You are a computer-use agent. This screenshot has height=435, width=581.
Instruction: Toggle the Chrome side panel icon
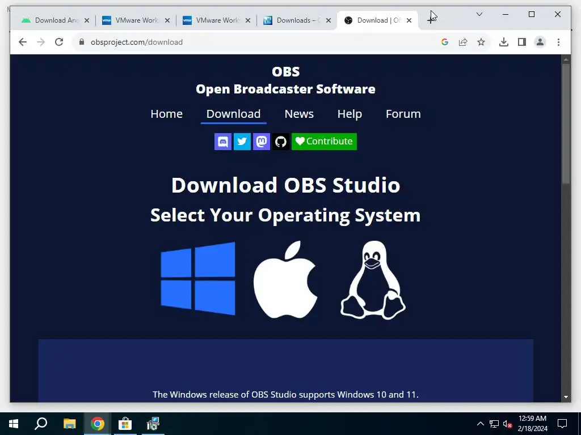pos(522,42)
